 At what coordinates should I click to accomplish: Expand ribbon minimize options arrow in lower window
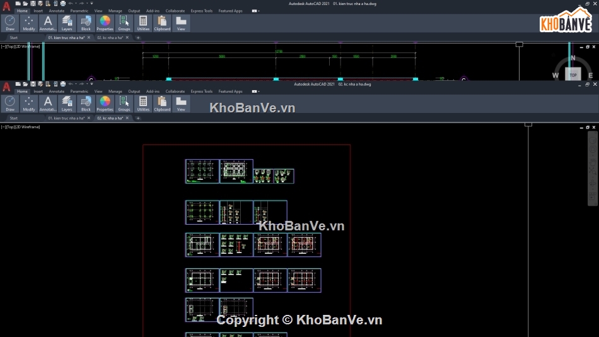[259, 92]
